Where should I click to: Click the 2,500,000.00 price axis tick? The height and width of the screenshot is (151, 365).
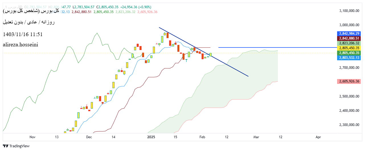[349, 96]
